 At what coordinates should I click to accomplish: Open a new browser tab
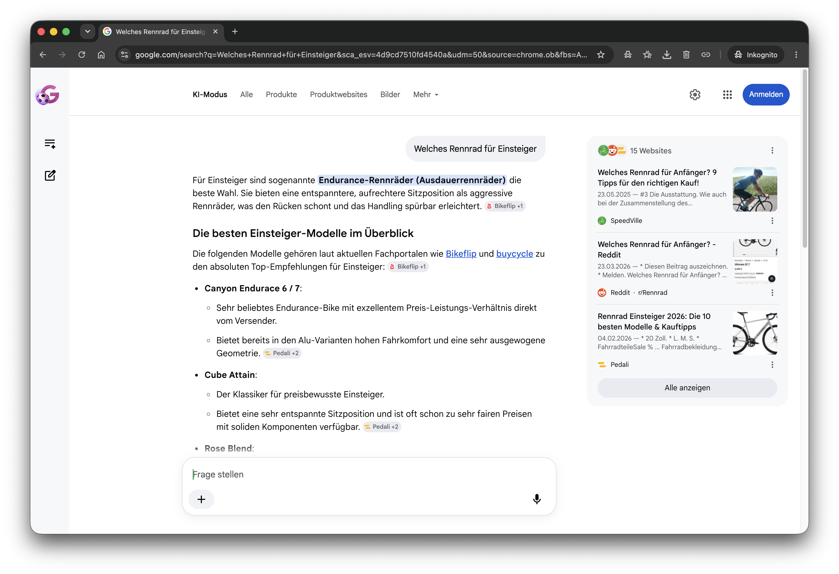(235, 31)
